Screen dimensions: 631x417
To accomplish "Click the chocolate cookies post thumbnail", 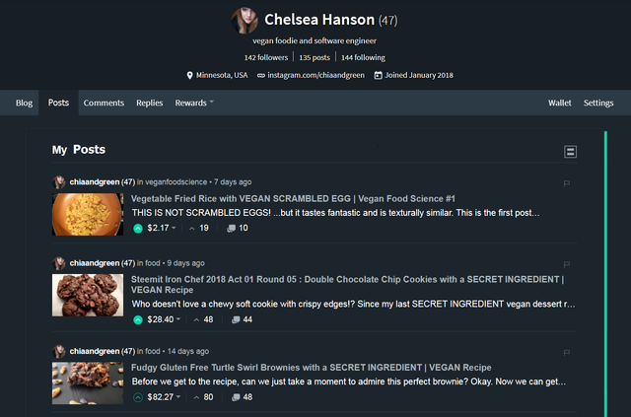I will 88,295.
